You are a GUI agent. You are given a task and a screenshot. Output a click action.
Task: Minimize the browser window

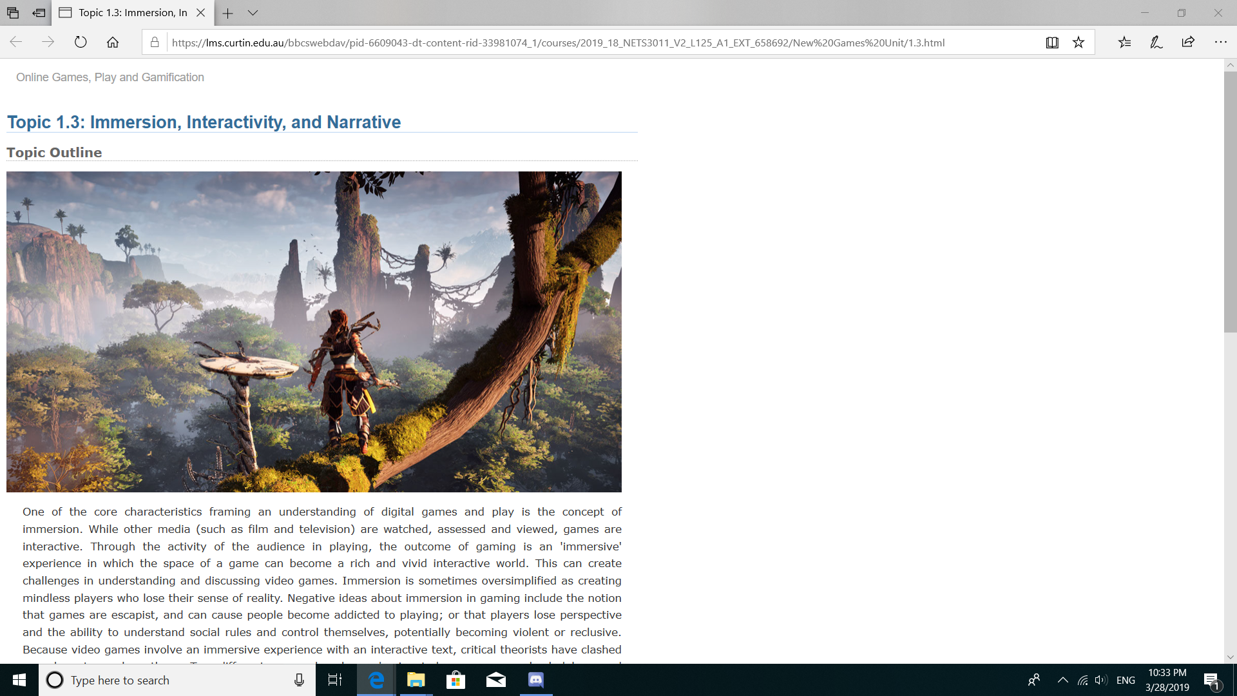tap(1145, 13)
